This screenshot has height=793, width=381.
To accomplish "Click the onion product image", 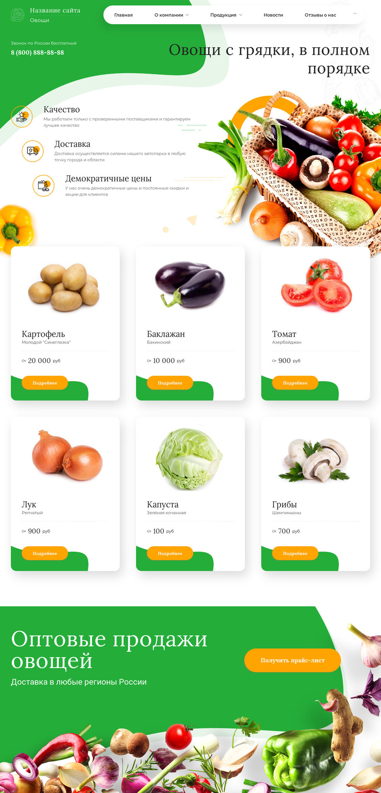I will click(67, 455).
